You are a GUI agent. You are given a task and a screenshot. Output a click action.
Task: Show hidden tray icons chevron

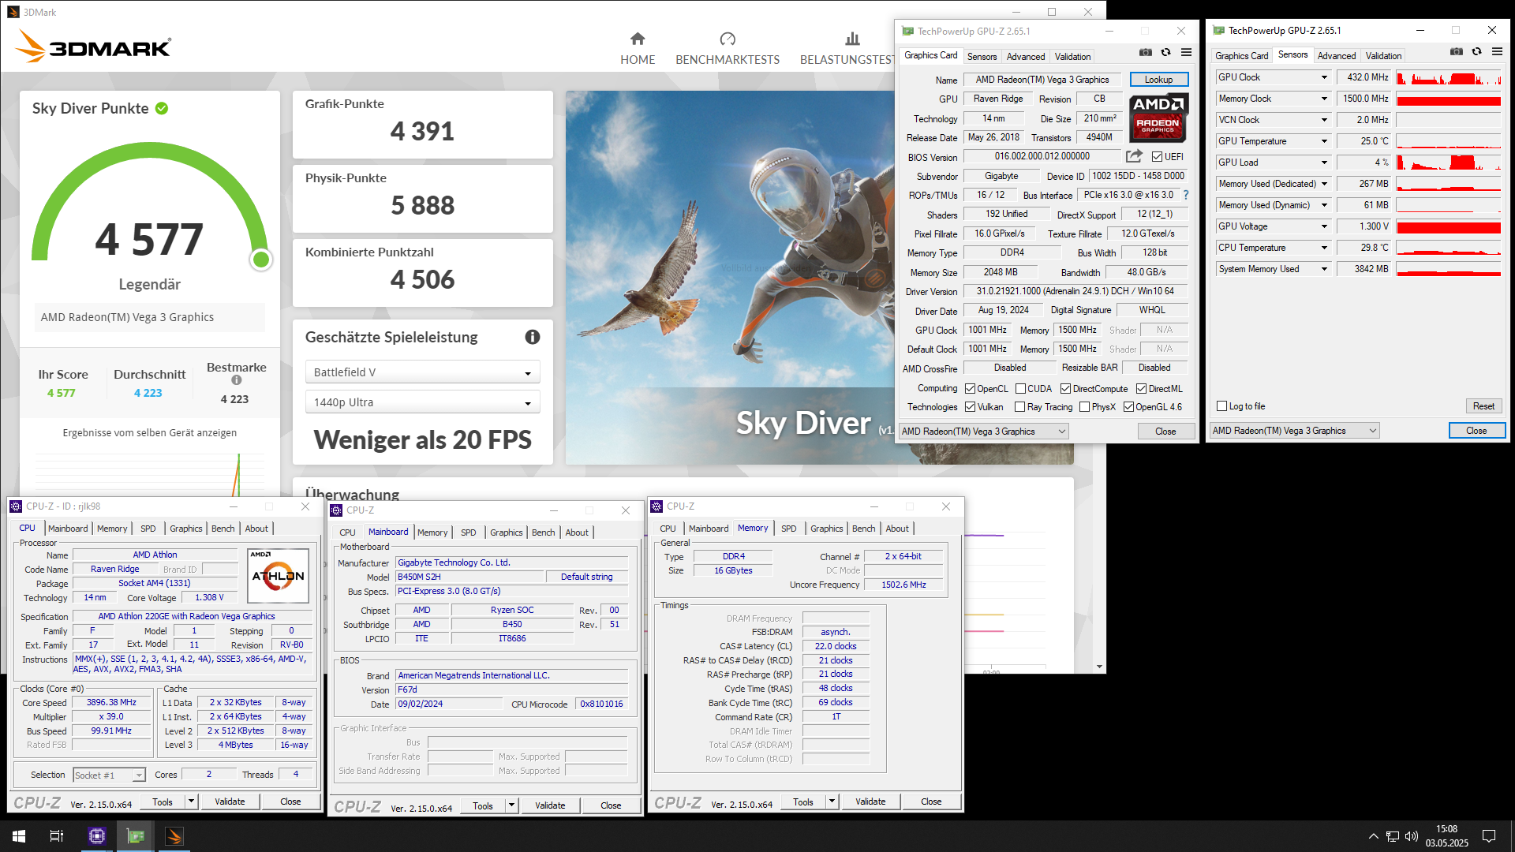(x=1373, y=836)
